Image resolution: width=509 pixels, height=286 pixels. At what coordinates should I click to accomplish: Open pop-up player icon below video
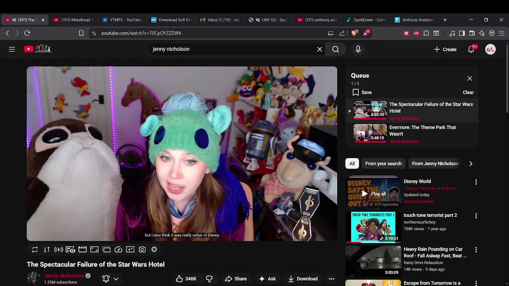coord(106,249)
